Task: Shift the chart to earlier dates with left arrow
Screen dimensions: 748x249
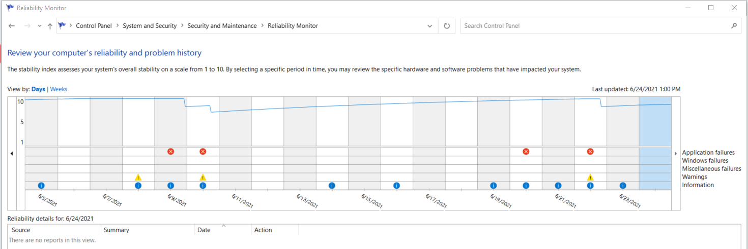Action: click(x=12, y=153)
